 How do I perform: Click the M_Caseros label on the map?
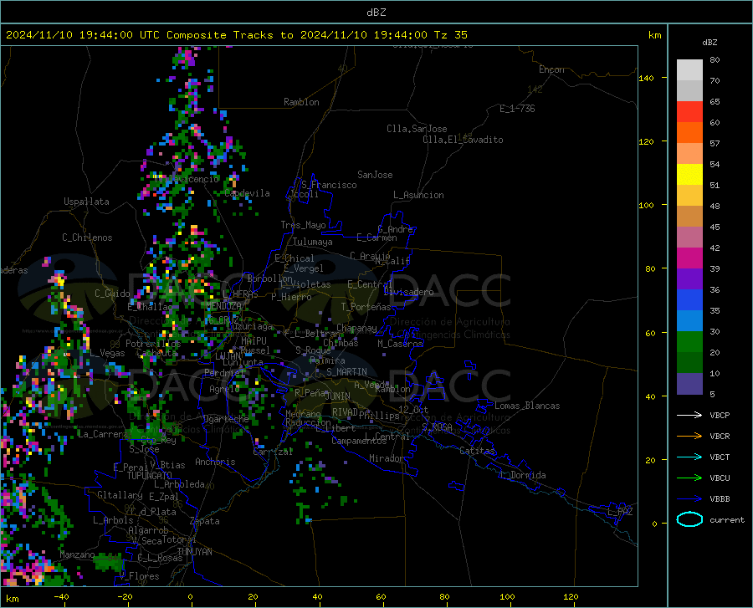point(400,344)
